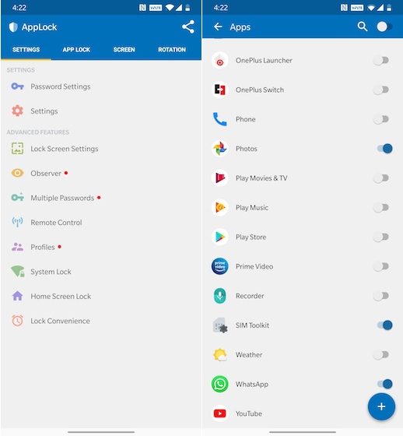Open Multiple Passwords
The height and width of the screenshot is (436, 403).
click(x=101, y=198)
